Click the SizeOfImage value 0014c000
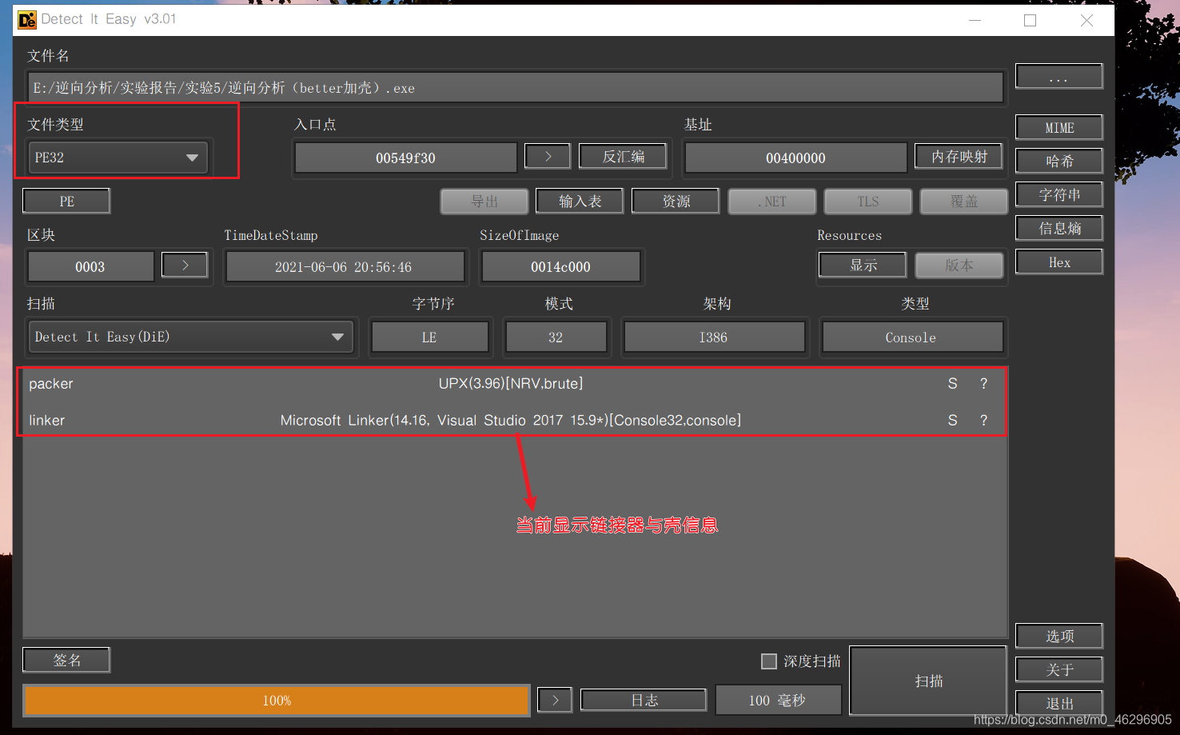The width and height of the screenshot is (1180, 735). (560, 266)
